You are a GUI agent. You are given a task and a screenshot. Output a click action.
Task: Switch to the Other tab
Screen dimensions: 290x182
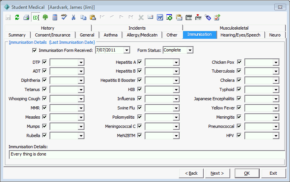(172, 35)
